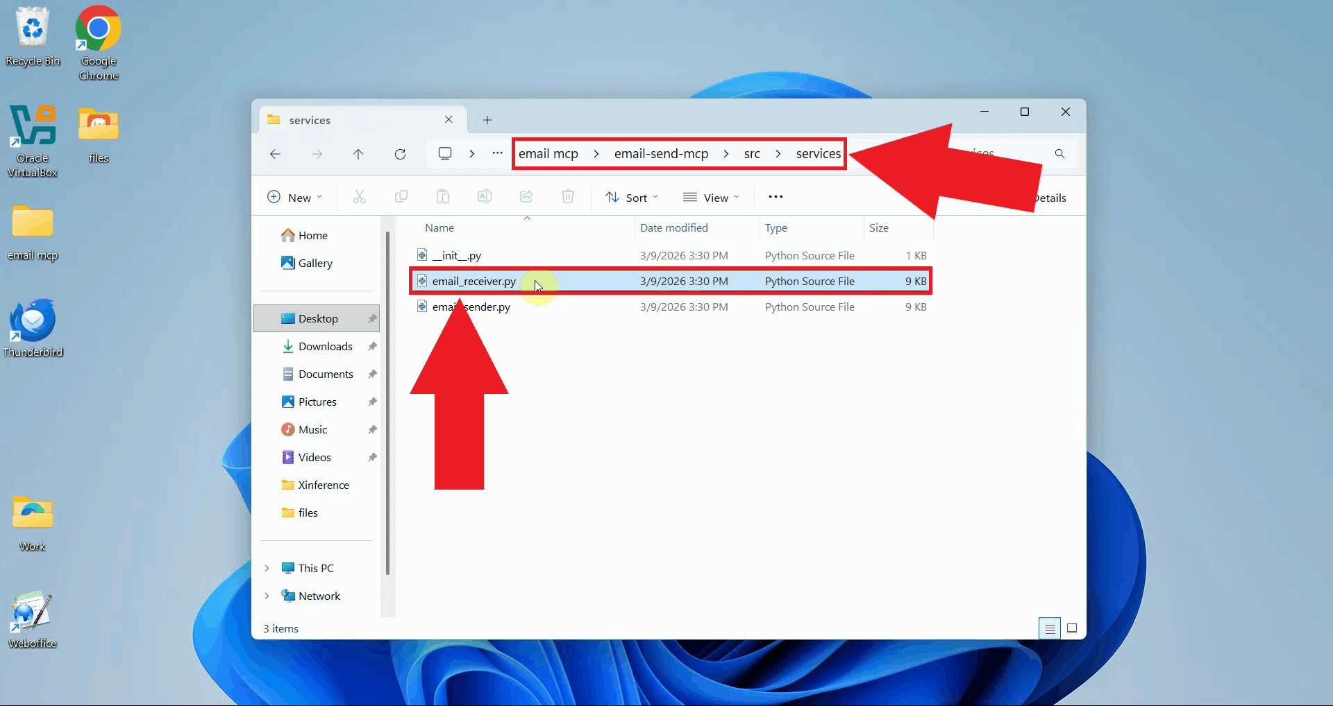Click the Copy icon in the command bar
Viewport: 1333px width, 706px height.
[x=401, y=197]
